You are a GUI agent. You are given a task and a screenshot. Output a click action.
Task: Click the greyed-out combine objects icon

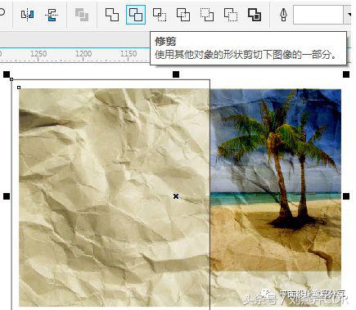82,15
